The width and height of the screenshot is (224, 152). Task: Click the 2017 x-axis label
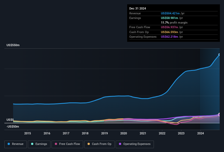66,133
